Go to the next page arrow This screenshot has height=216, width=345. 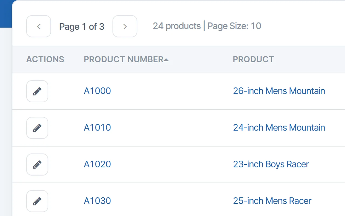point(125,26)
